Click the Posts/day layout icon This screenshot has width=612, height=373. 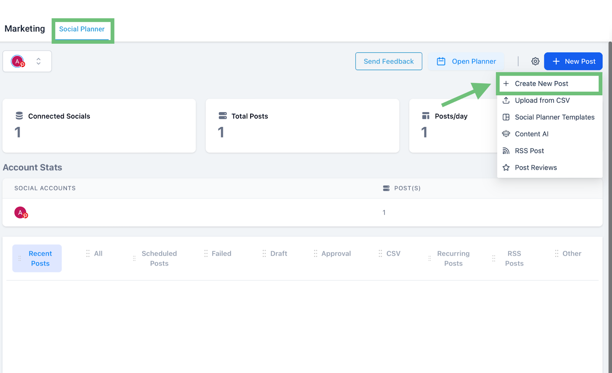(x=426, y=116)
